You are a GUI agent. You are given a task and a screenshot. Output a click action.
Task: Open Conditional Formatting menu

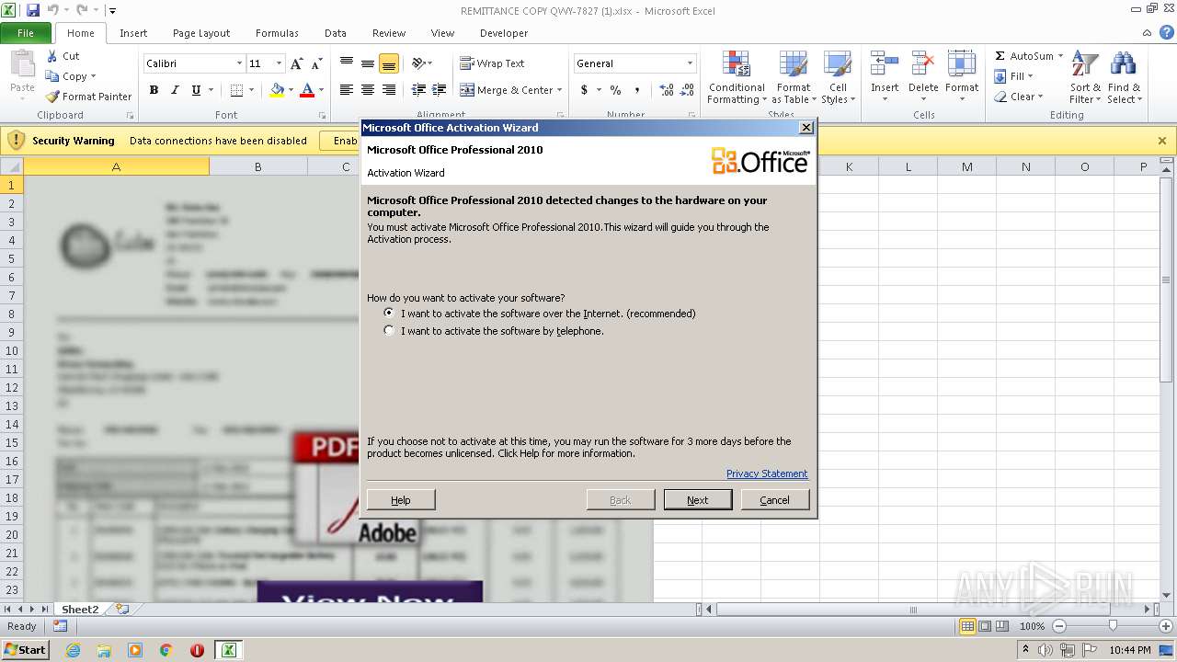click(x=737, y=78)
